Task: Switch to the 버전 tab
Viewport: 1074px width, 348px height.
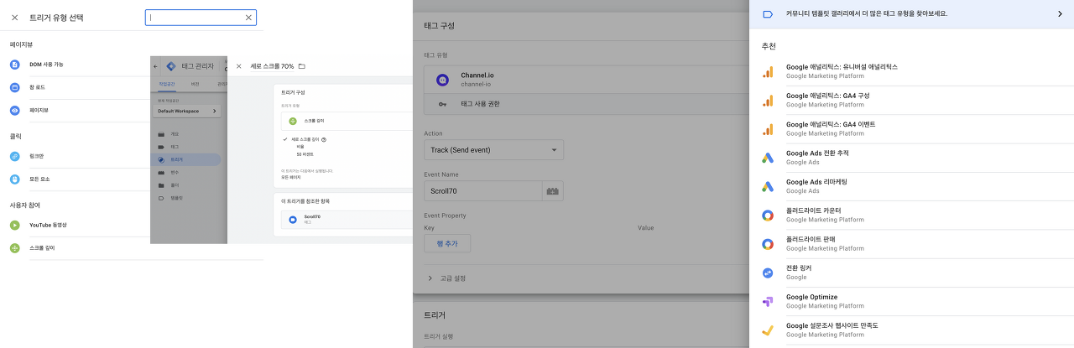Action: 196,84
